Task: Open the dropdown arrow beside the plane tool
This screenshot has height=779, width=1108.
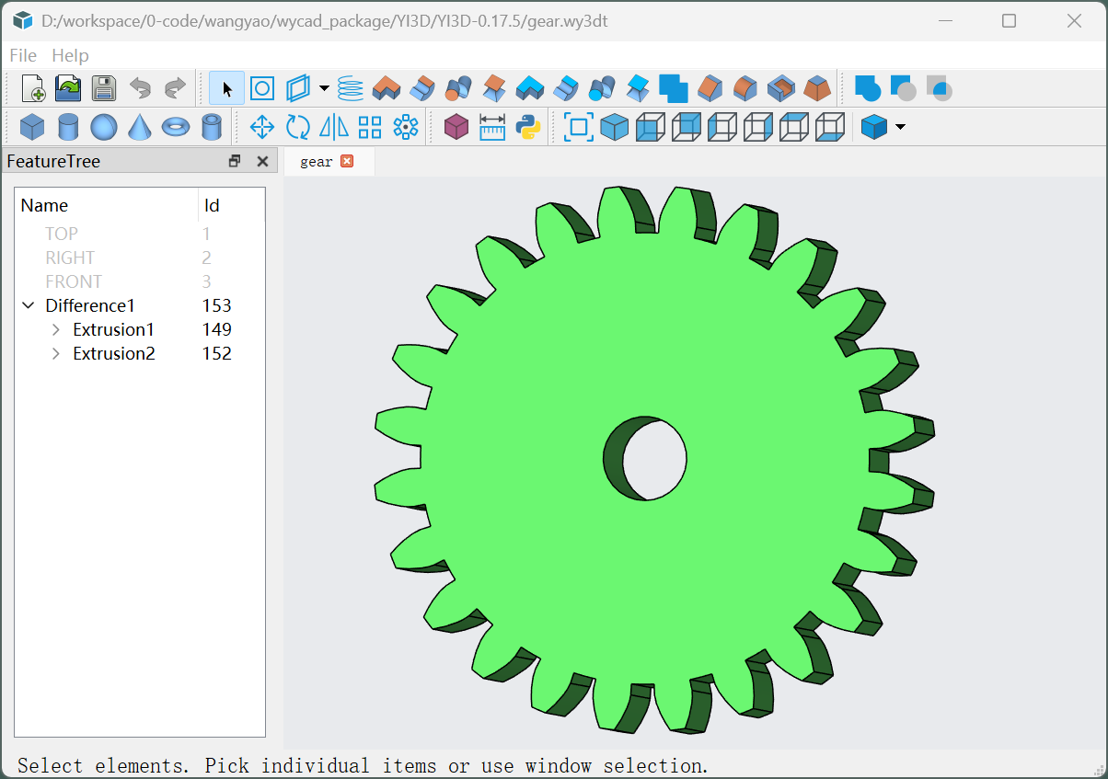Action: [x=324, y=88]
